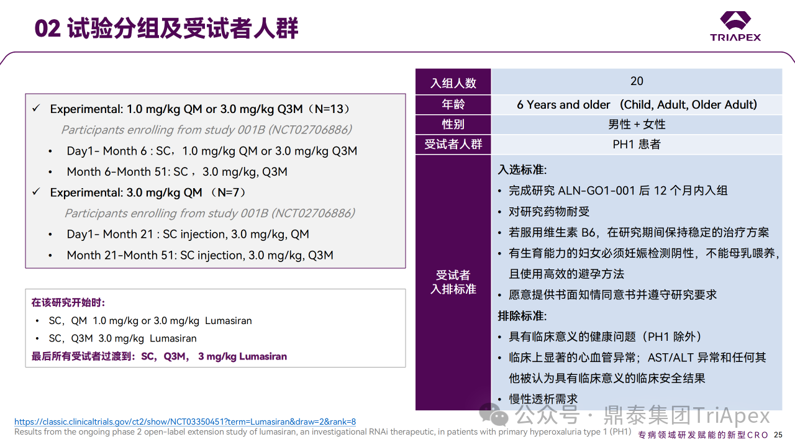
Task: Select the line starting 最后所有受试者过渡到
Action: [x=159, y=356]
